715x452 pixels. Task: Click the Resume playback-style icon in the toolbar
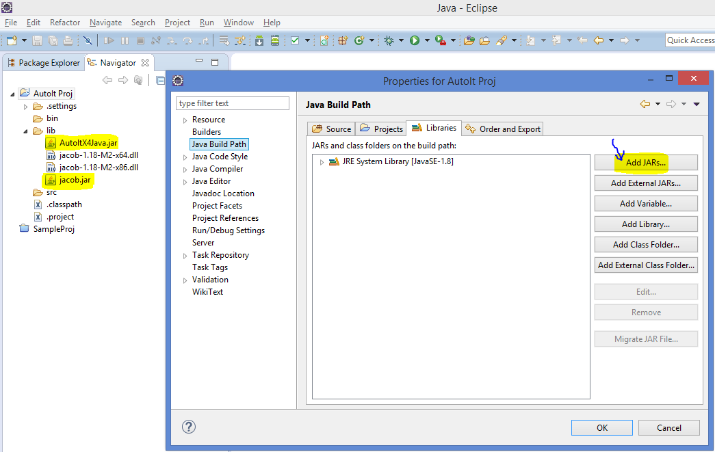(x=108, y=40)
